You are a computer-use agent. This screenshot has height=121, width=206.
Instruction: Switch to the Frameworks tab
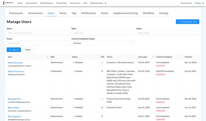point(16,13)
